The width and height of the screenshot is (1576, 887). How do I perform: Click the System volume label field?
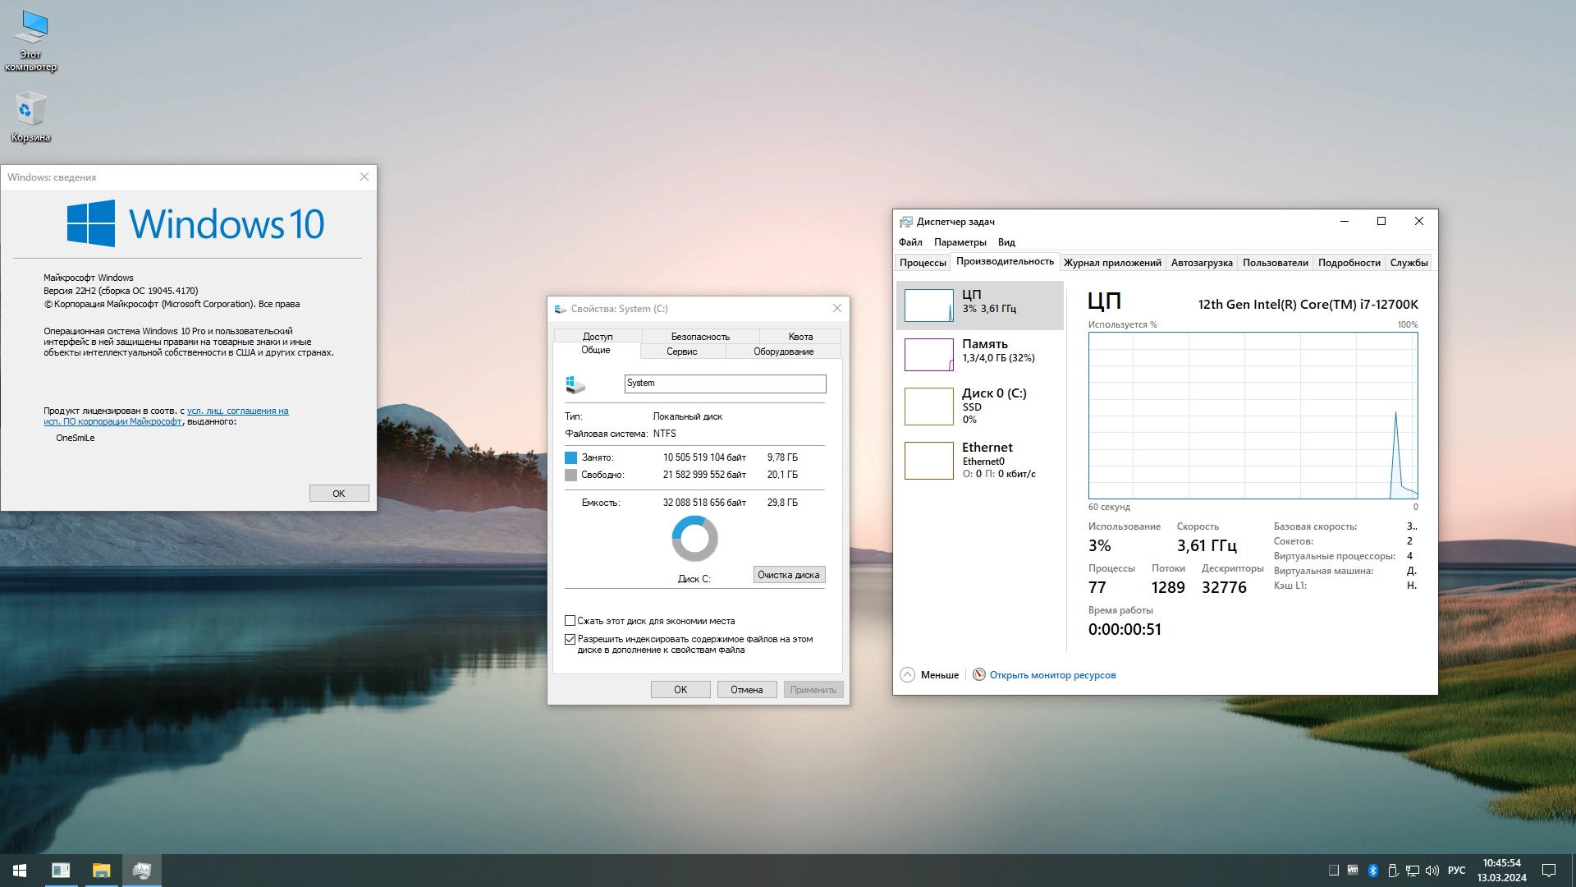click(725, 384)
